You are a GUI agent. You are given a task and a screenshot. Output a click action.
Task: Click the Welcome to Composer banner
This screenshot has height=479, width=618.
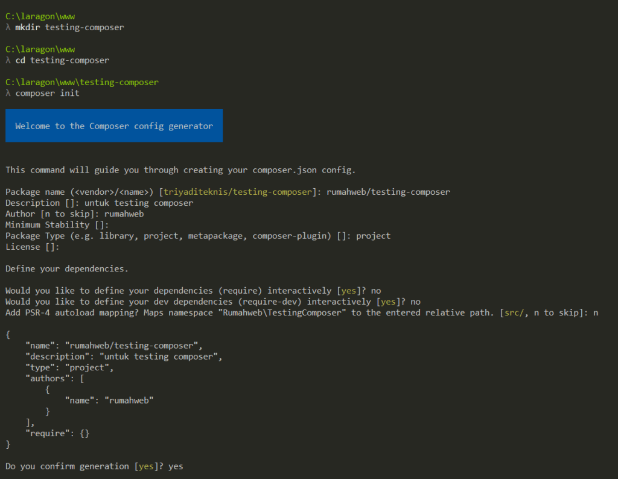[113, 125]
